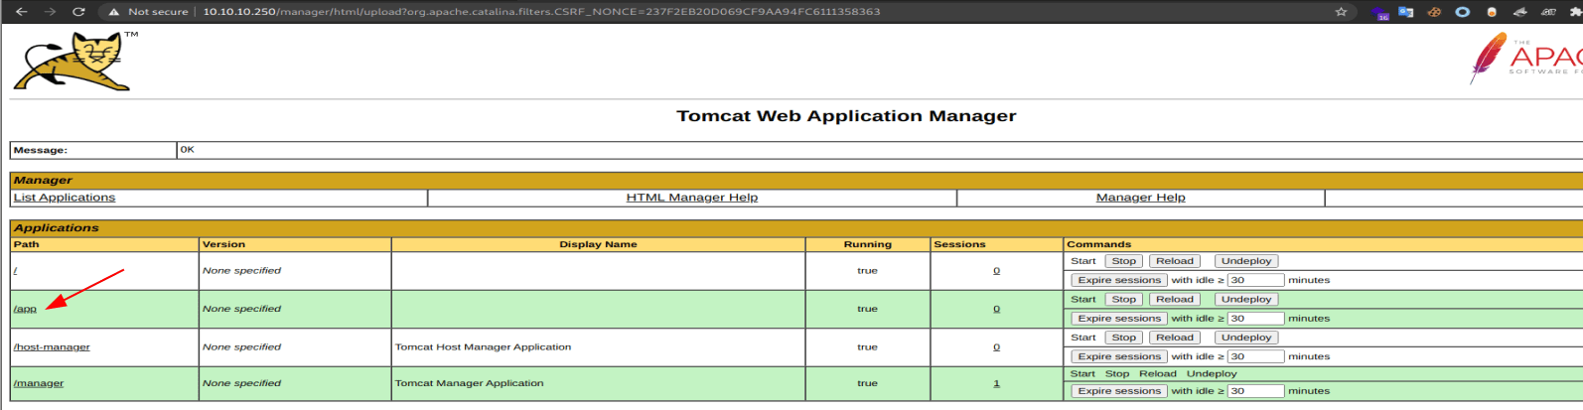Expire sessions for /manager
Image resolution: width=1583 pixels, height=410 pixels.
pyautogui.click(x=1119, y=391)
